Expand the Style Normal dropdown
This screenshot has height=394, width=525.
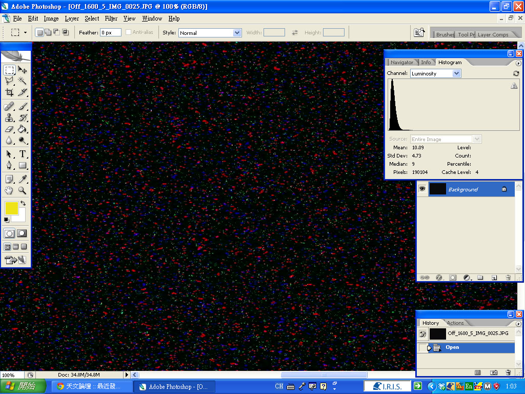[x=237, y=33]
